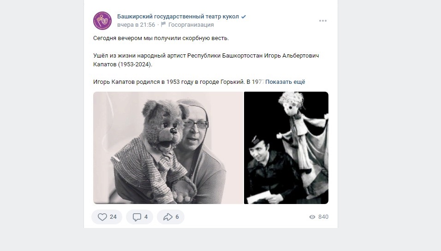The height and width of the screenshot is (251, 441).
Task: Like the post with the heart icon
Action: [x=102, y=217]
